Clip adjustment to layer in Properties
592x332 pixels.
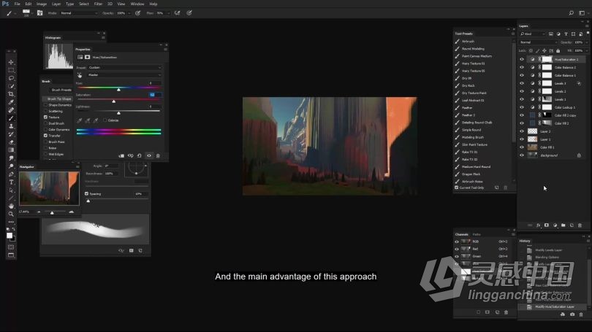[x=121, y=155]
